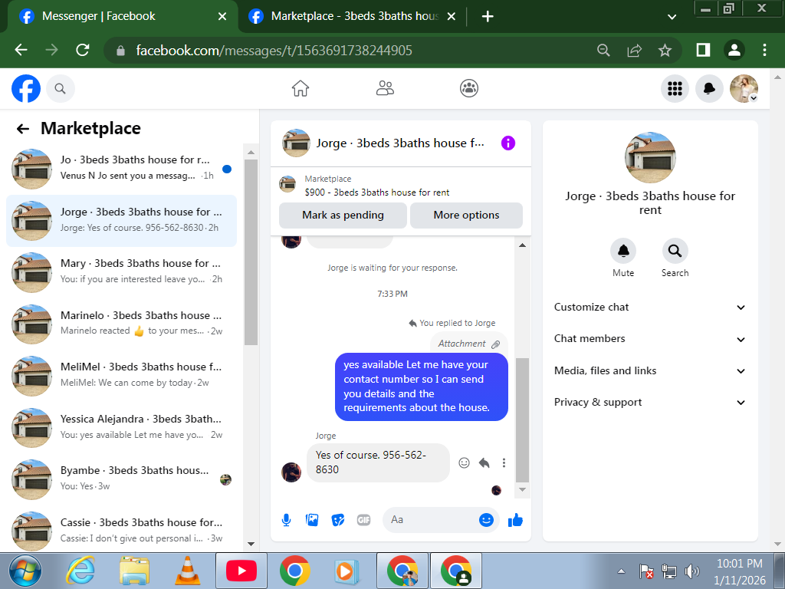
Task: Click Mark as pending button
Action: [x=343, y=216]
